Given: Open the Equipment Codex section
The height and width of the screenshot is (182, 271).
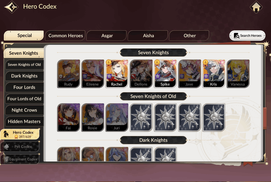Looking at the screenshot, I should point(20,159).
